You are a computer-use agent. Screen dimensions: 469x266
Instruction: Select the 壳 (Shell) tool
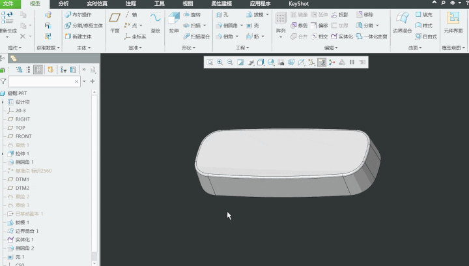click(253, 25)
